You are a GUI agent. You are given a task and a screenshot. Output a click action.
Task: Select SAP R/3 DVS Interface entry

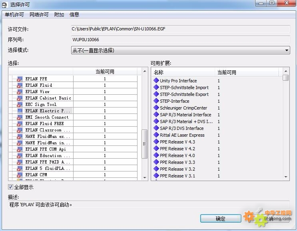coord(181,128)
